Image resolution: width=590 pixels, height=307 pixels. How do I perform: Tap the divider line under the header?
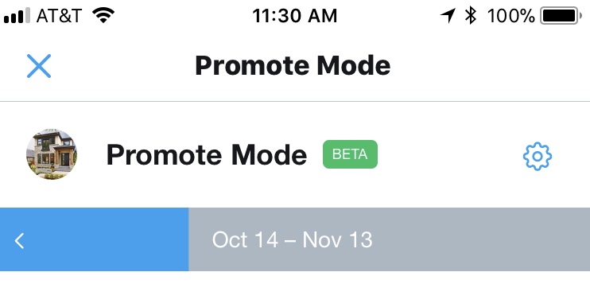point(295,101)
